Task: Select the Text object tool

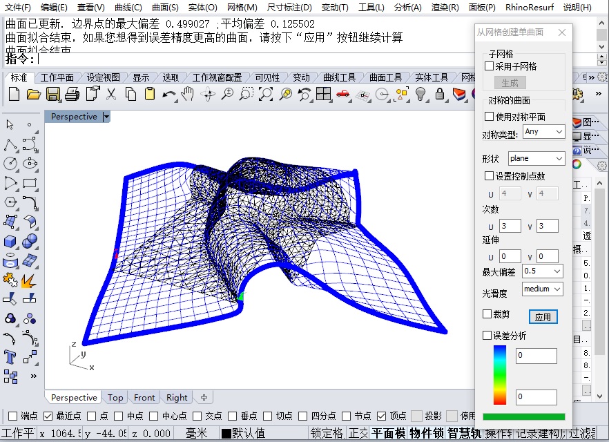Action: point(10,357)
